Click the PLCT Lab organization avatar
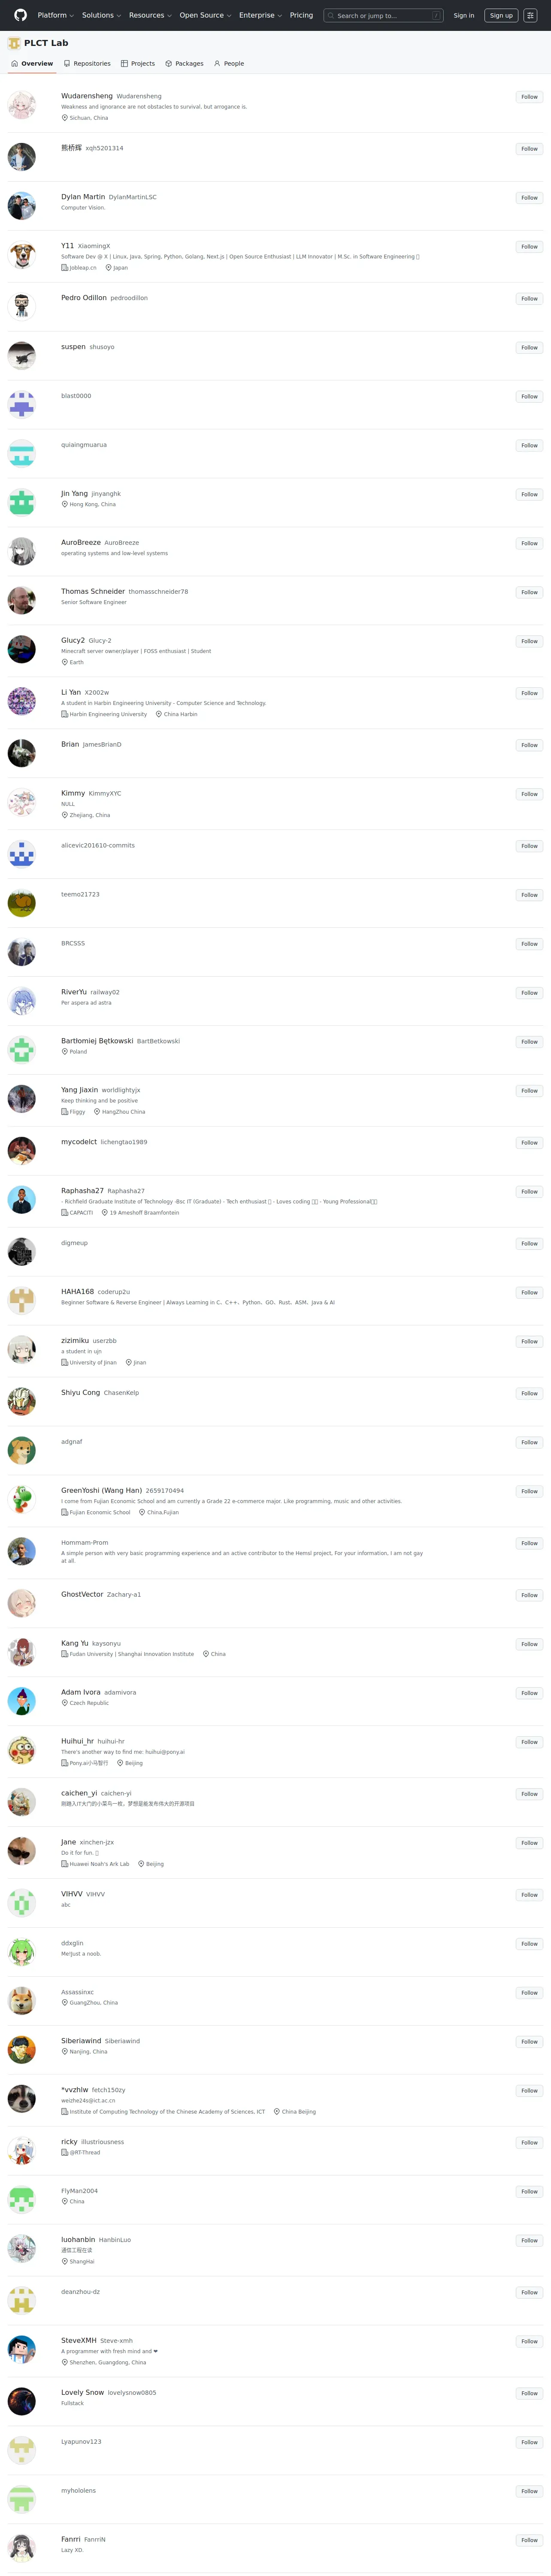This screenshot has height=2576, width=551. click(14, 43)
